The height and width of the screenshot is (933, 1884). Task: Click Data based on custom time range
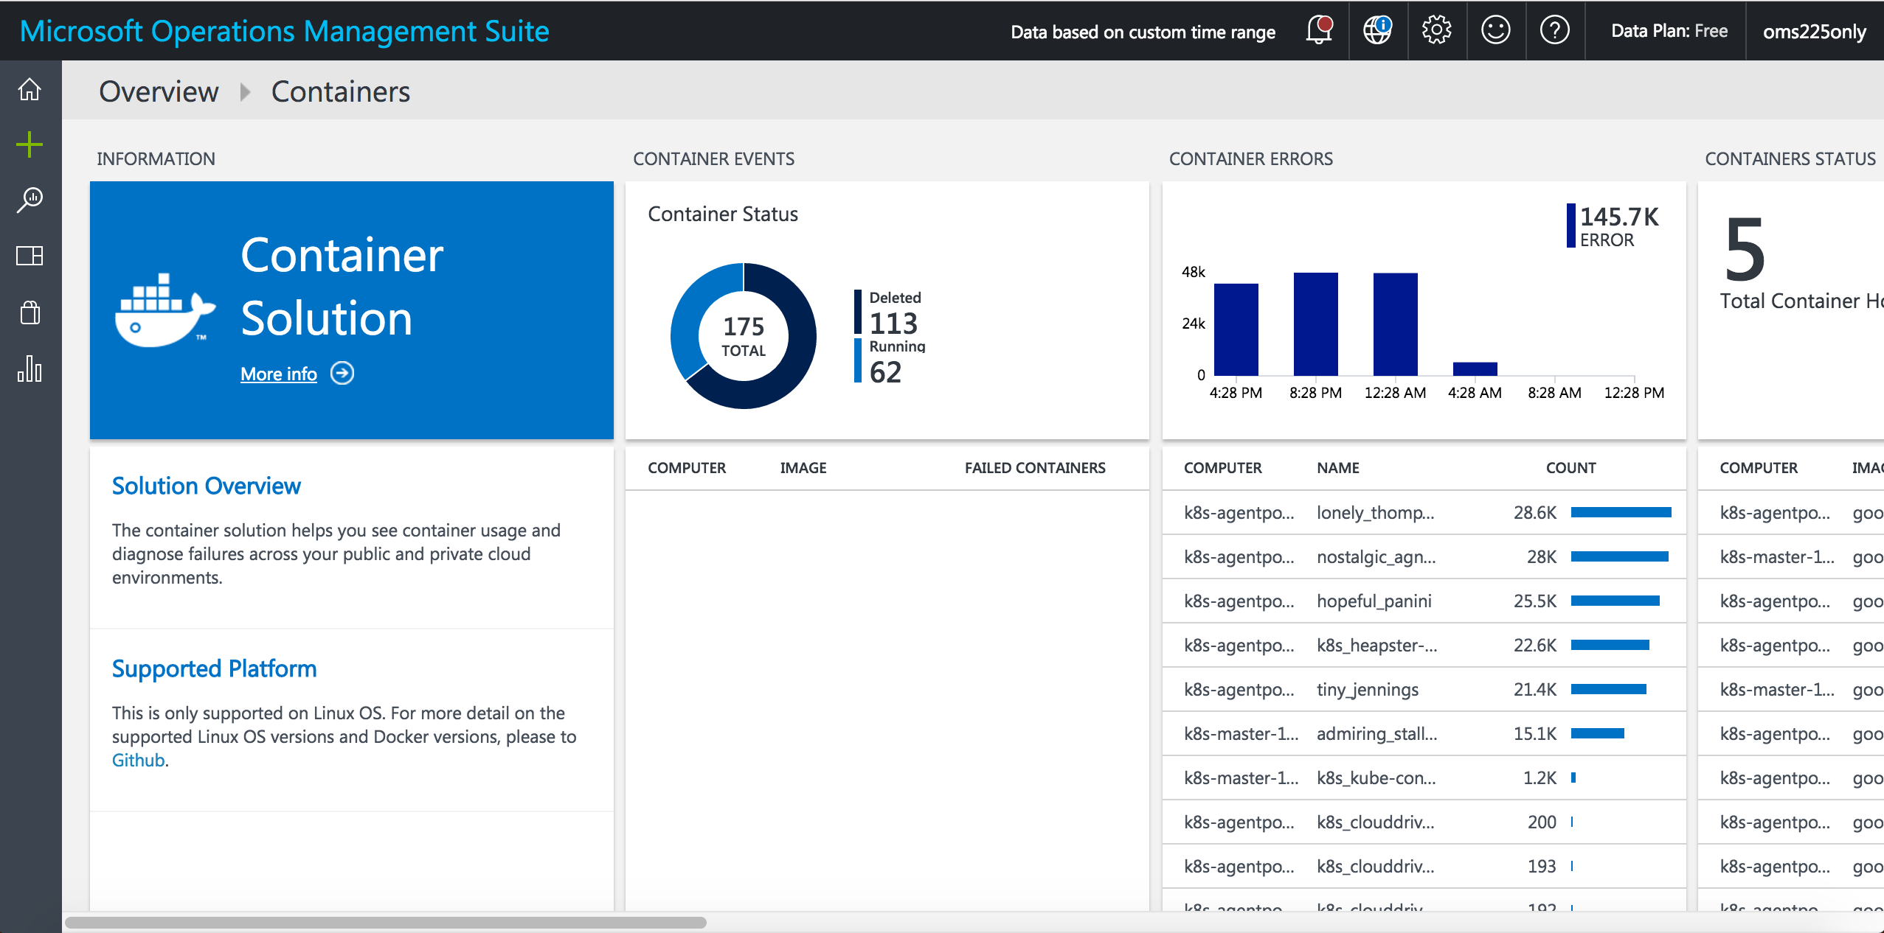click(1143, 32)
